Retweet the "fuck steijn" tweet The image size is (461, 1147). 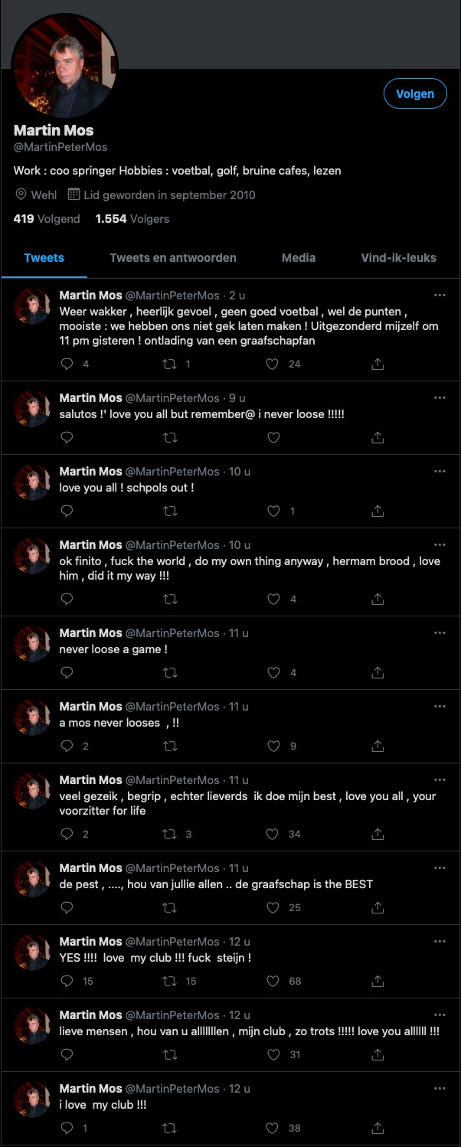coord(170,981)
